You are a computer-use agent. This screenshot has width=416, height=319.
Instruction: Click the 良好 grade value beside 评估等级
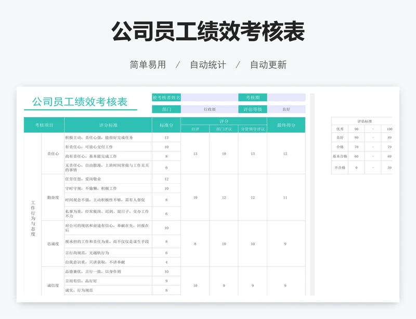(x=287, y=109)
